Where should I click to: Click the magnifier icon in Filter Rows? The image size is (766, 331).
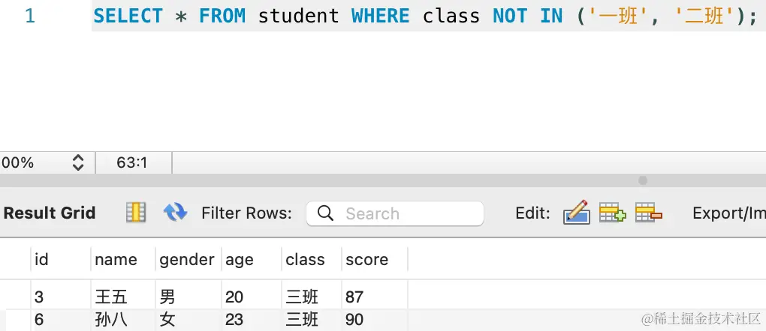click(325, 213)
